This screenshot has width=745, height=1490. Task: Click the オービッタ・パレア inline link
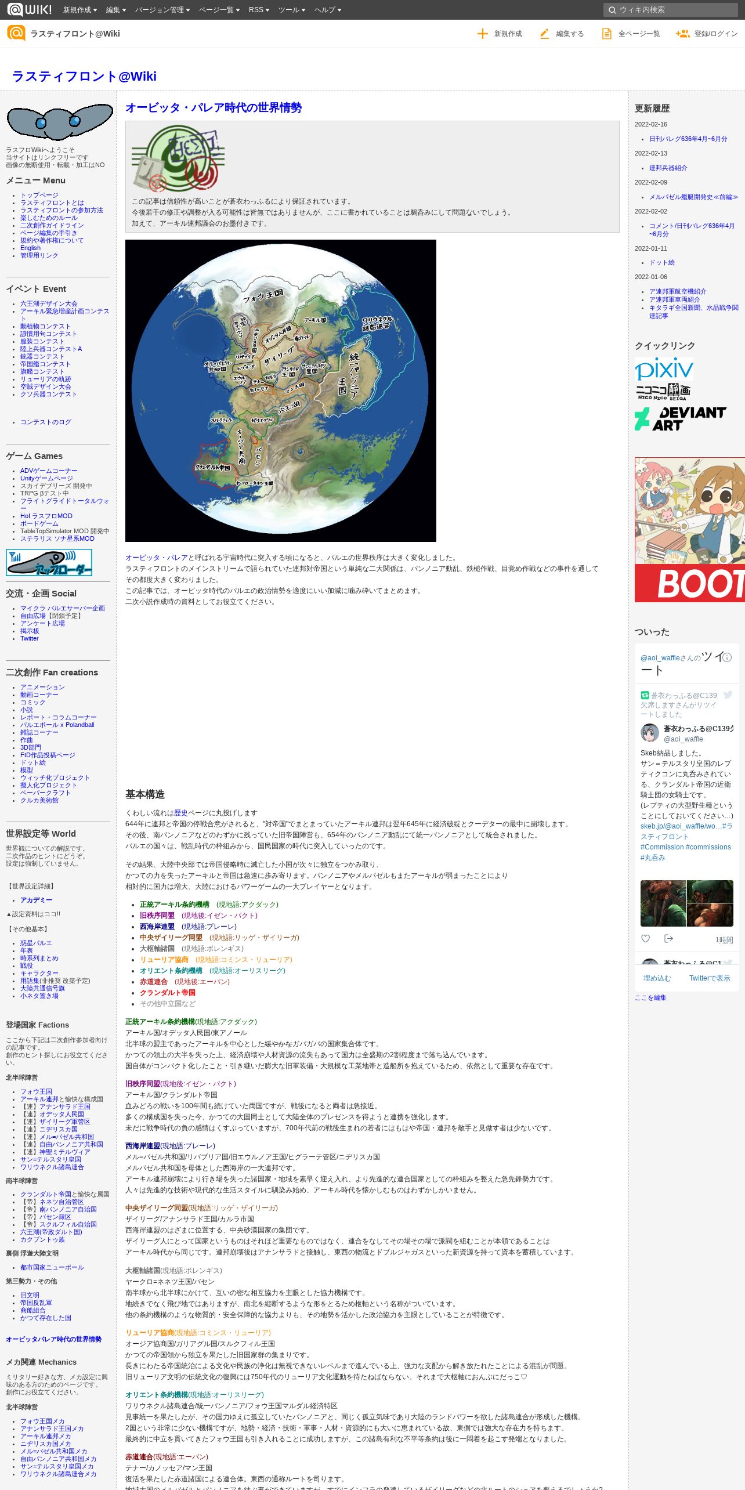pyautogui.click(x=157, y=558)
